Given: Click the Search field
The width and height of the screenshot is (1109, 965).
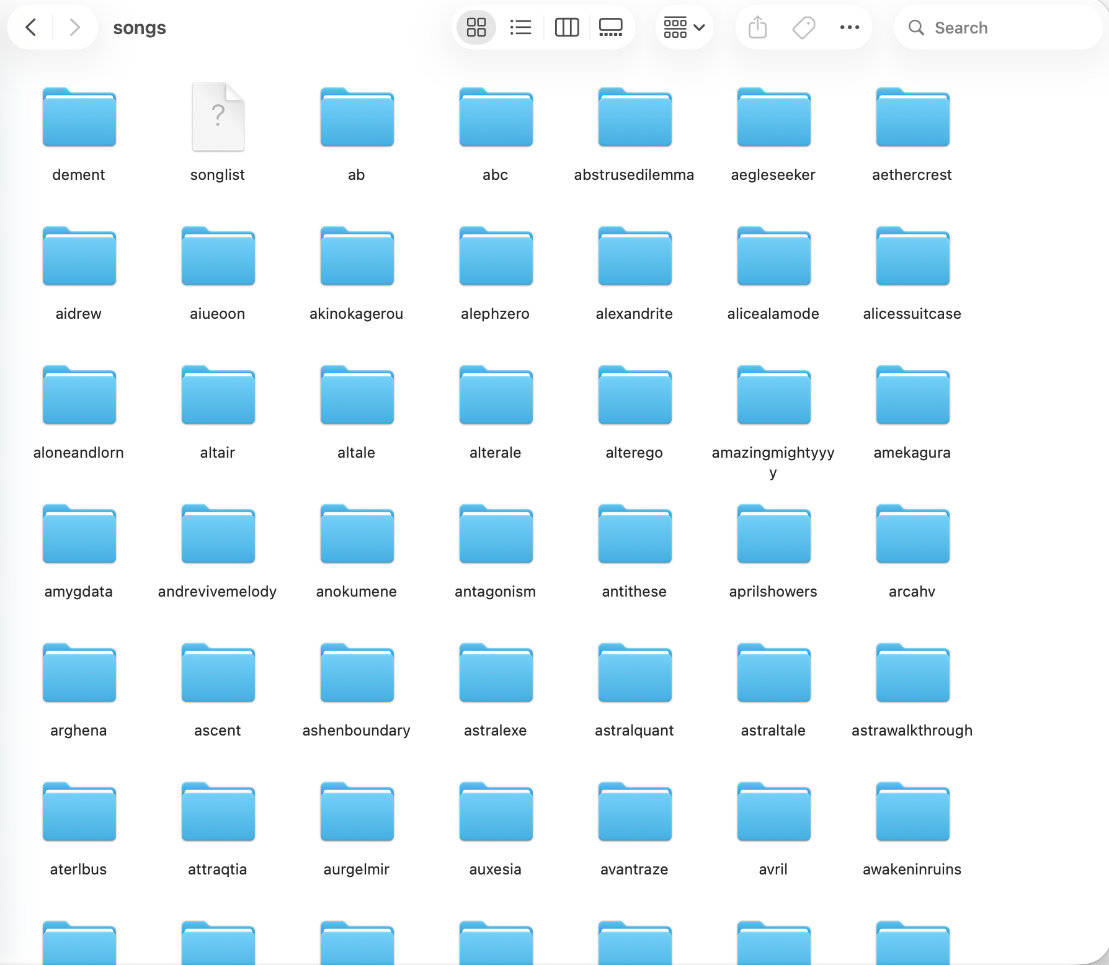Looking at the screenshot, I should coord(997,27).
